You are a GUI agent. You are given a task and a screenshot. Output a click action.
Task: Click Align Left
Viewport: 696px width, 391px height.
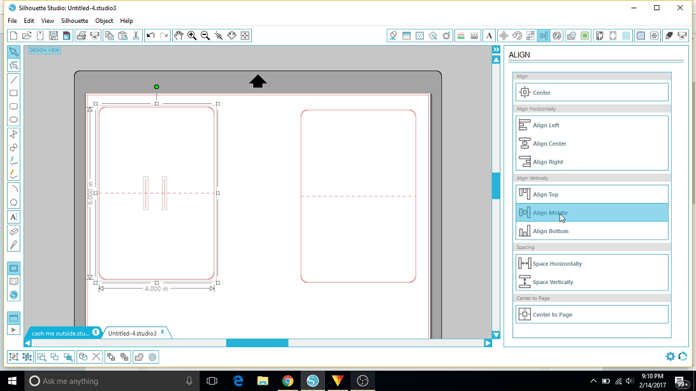tap(591, 125)
